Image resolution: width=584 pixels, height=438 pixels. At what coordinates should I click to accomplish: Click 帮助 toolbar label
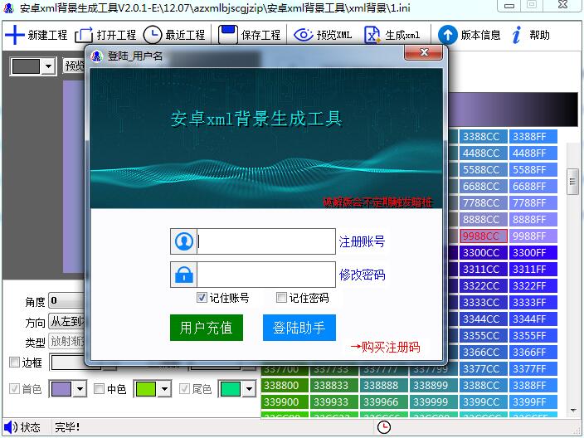[x=540, y=35]
